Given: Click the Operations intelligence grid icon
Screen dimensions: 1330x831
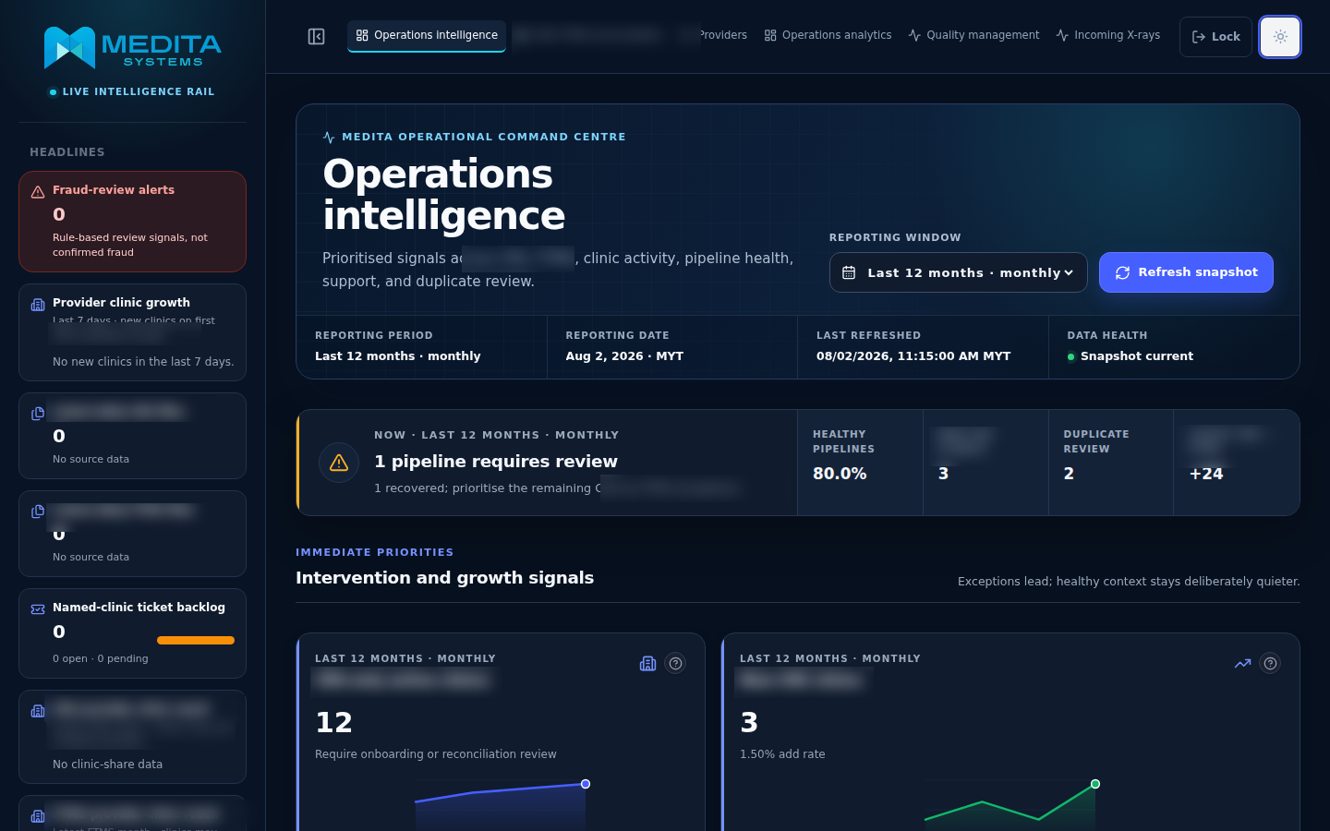Looking at the screenshot, I should pos(362,35).
